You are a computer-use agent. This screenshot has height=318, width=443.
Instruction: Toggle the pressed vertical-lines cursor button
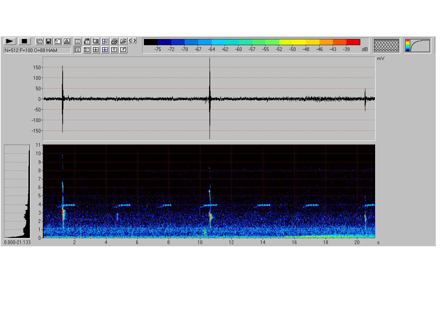[78, 50]
